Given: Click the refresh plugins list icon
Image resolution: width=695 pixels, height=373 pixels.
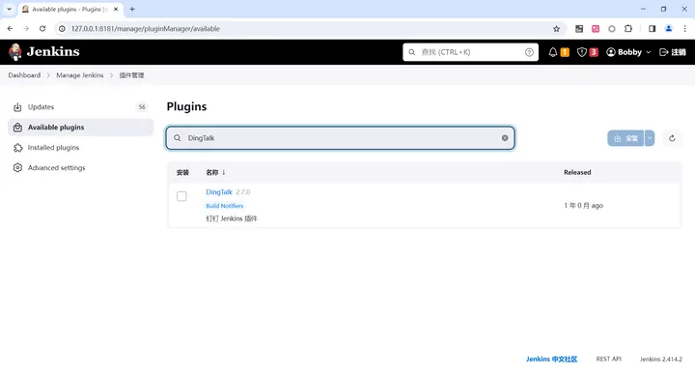Looking at the screenshot, I should coord(672,138).
